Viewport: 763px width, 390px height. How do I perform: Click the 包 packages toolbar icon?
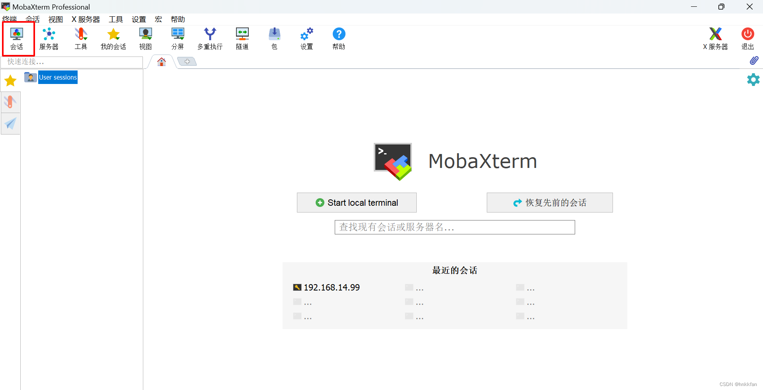[x=274, y=39]
